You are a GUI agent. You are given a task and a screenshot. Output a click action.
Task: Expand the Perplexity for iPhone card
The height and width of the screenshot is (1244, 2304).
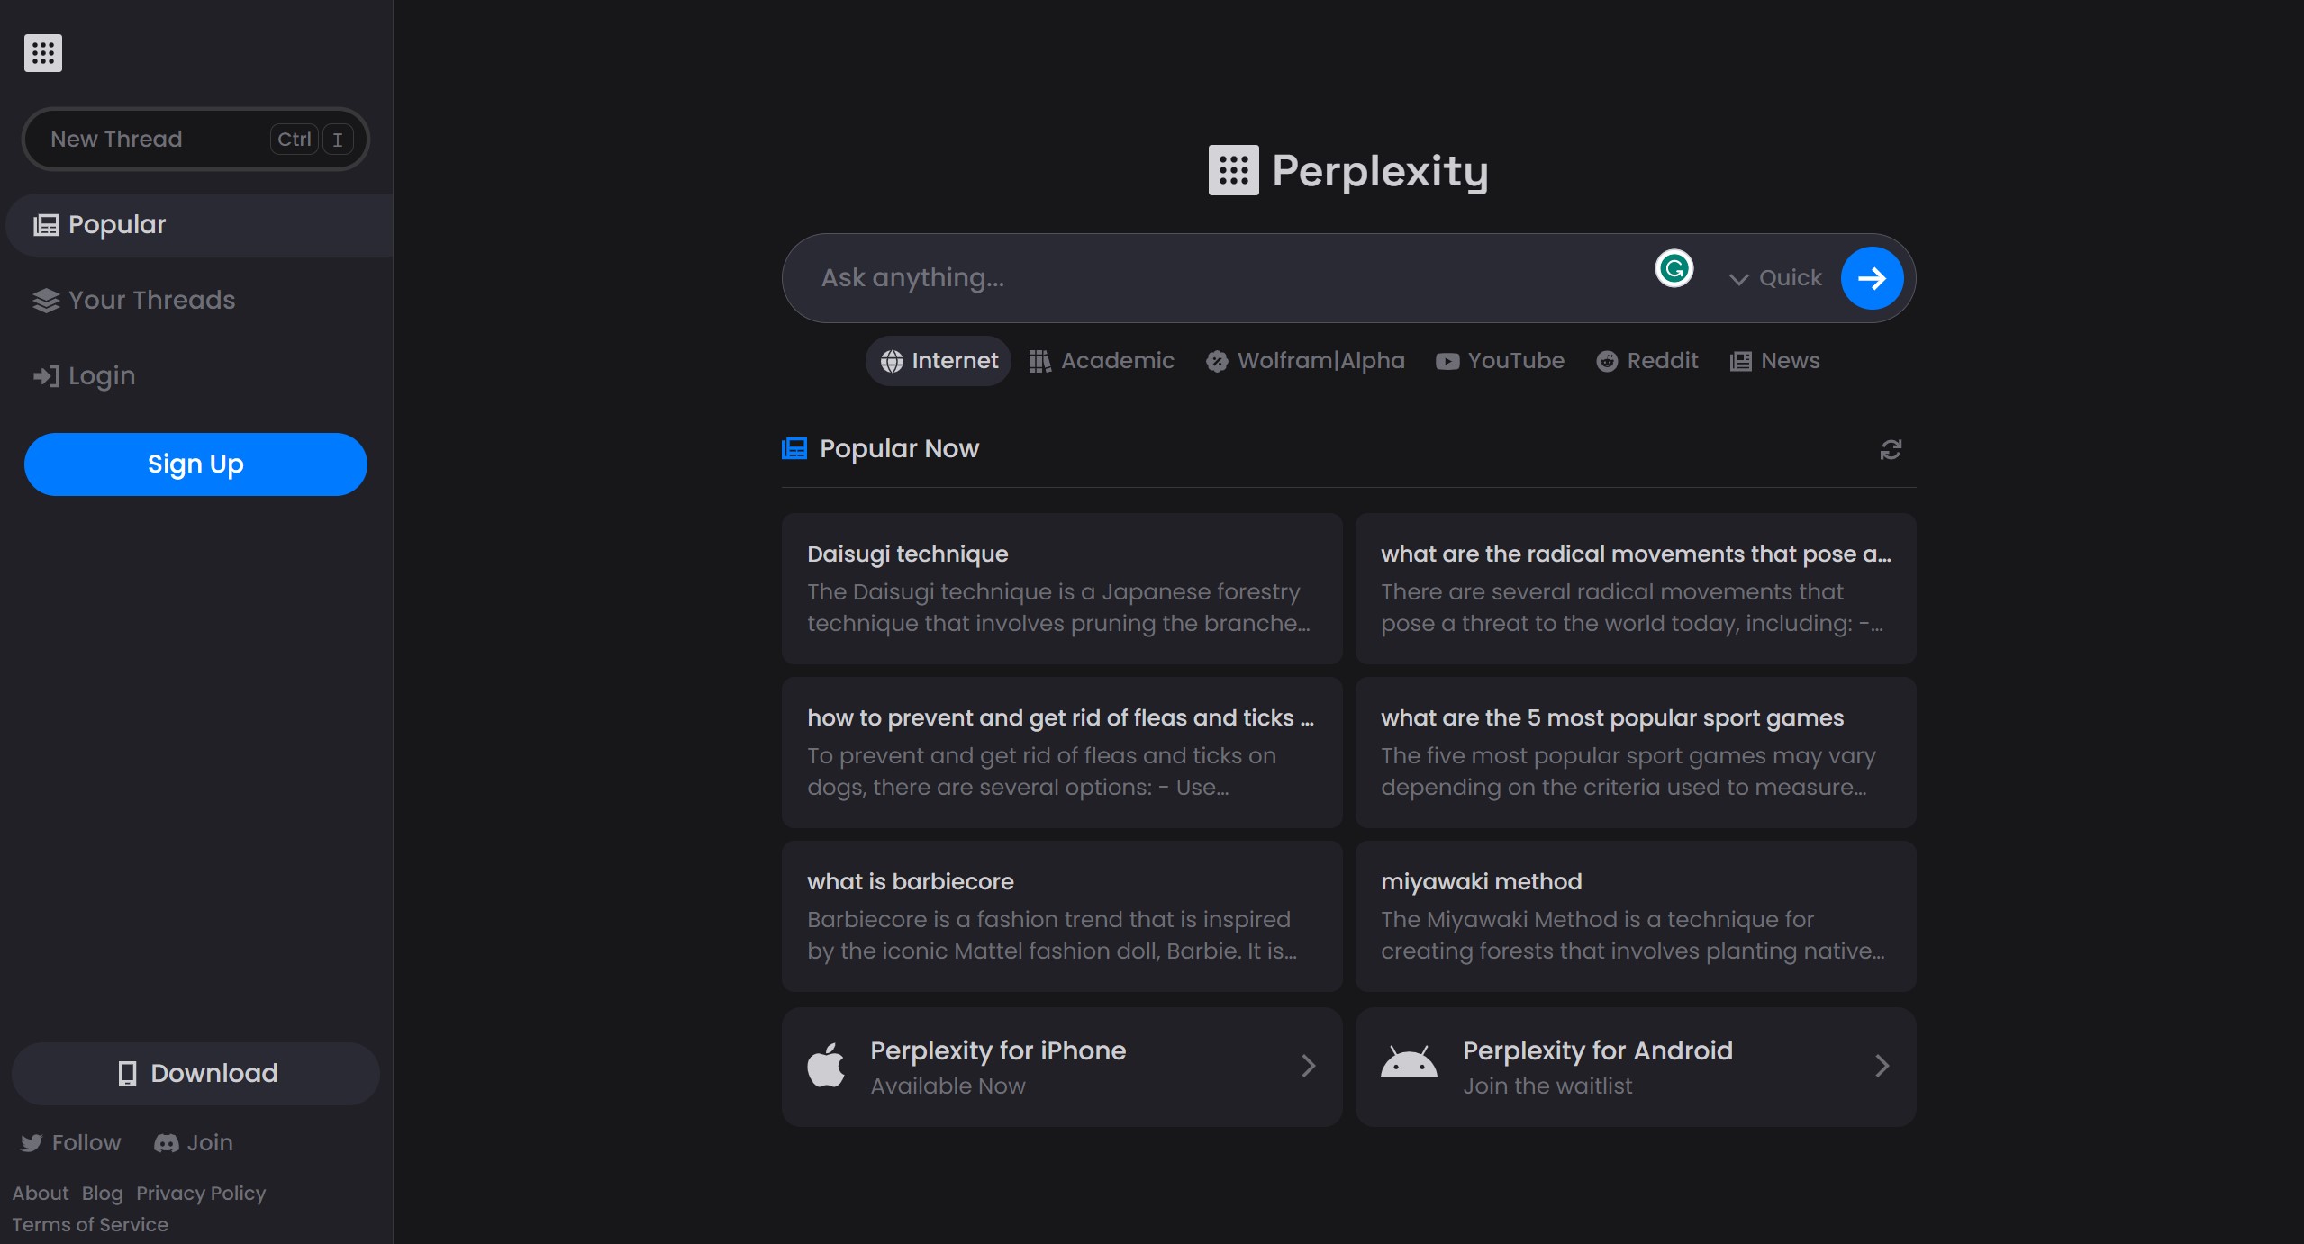1308,1065
